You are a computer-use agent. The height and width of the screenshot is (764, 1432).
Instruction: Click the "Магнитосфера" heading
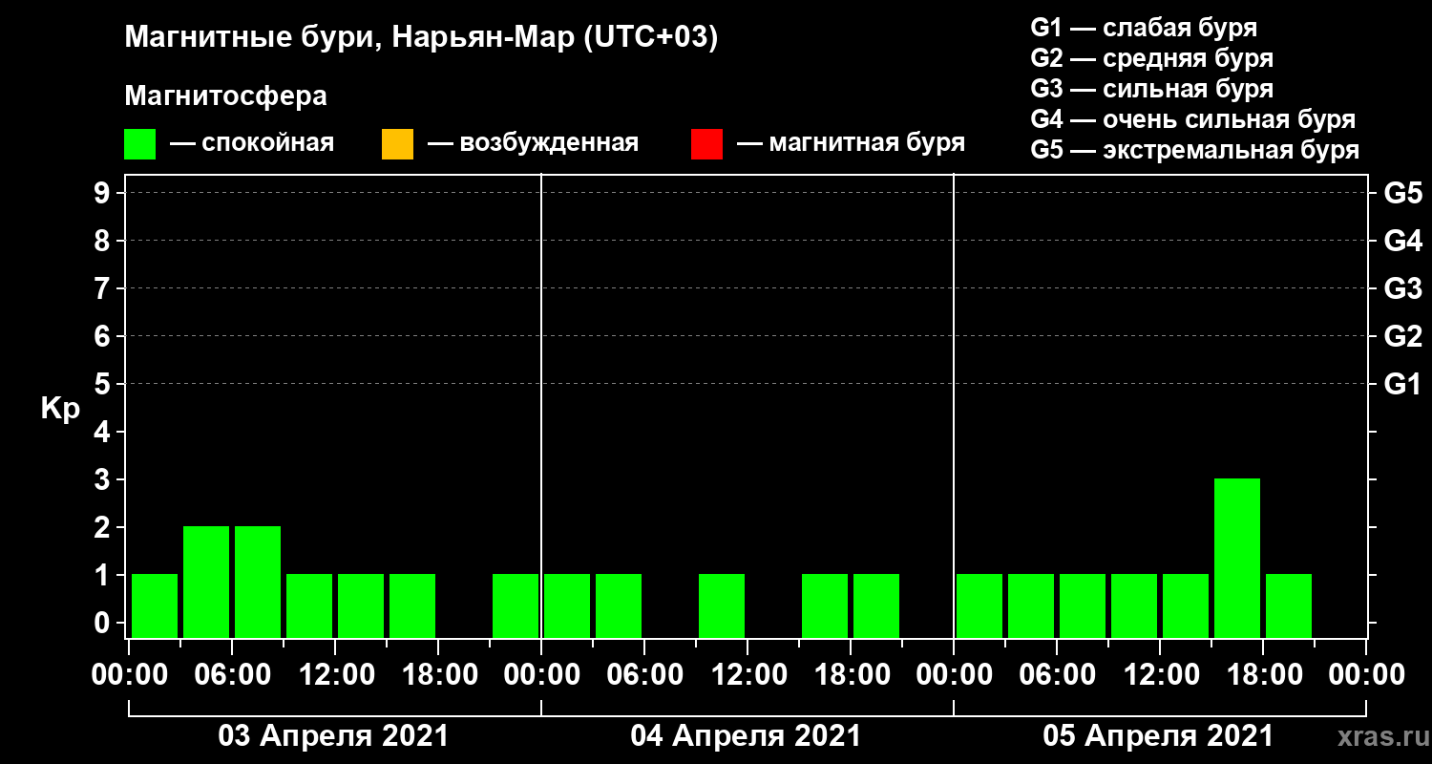tap(225, 96)
